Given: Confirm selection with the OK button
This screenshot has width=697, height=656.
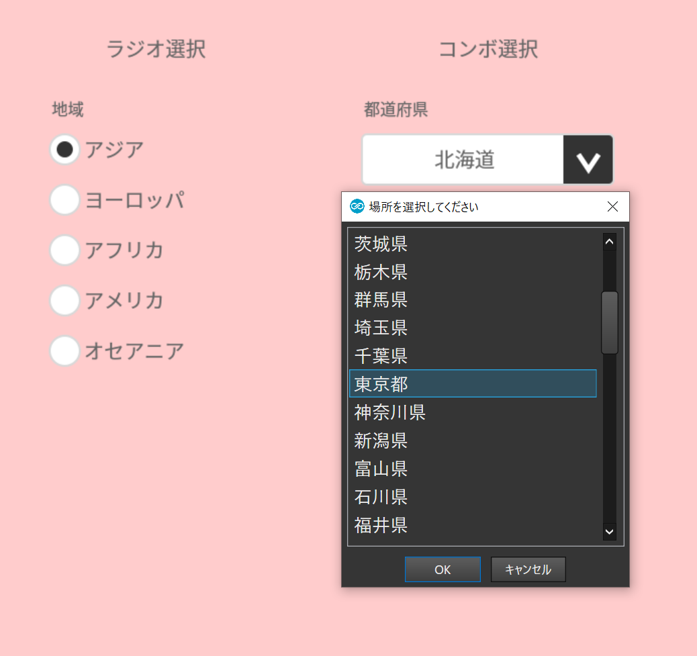Looking at the screenshot, I should click(x=443, y=569).
